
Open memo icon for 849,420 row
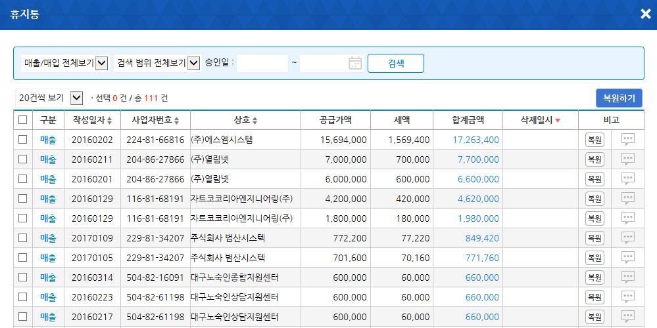pyautogui.click(x=627, y=237)
